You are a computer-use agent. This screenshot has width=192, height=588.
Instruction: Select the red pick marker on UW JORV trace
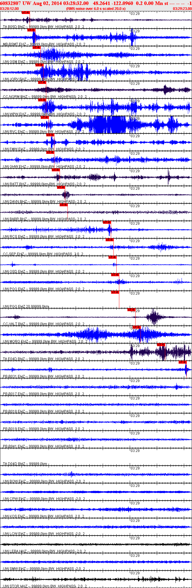[x=39, y=65]
